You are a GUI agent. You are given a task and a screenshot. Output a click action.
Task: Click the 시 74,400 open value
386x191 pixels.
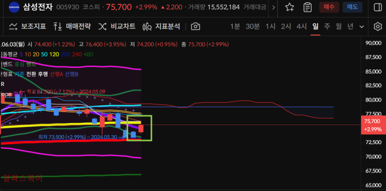tap(51, 44)
